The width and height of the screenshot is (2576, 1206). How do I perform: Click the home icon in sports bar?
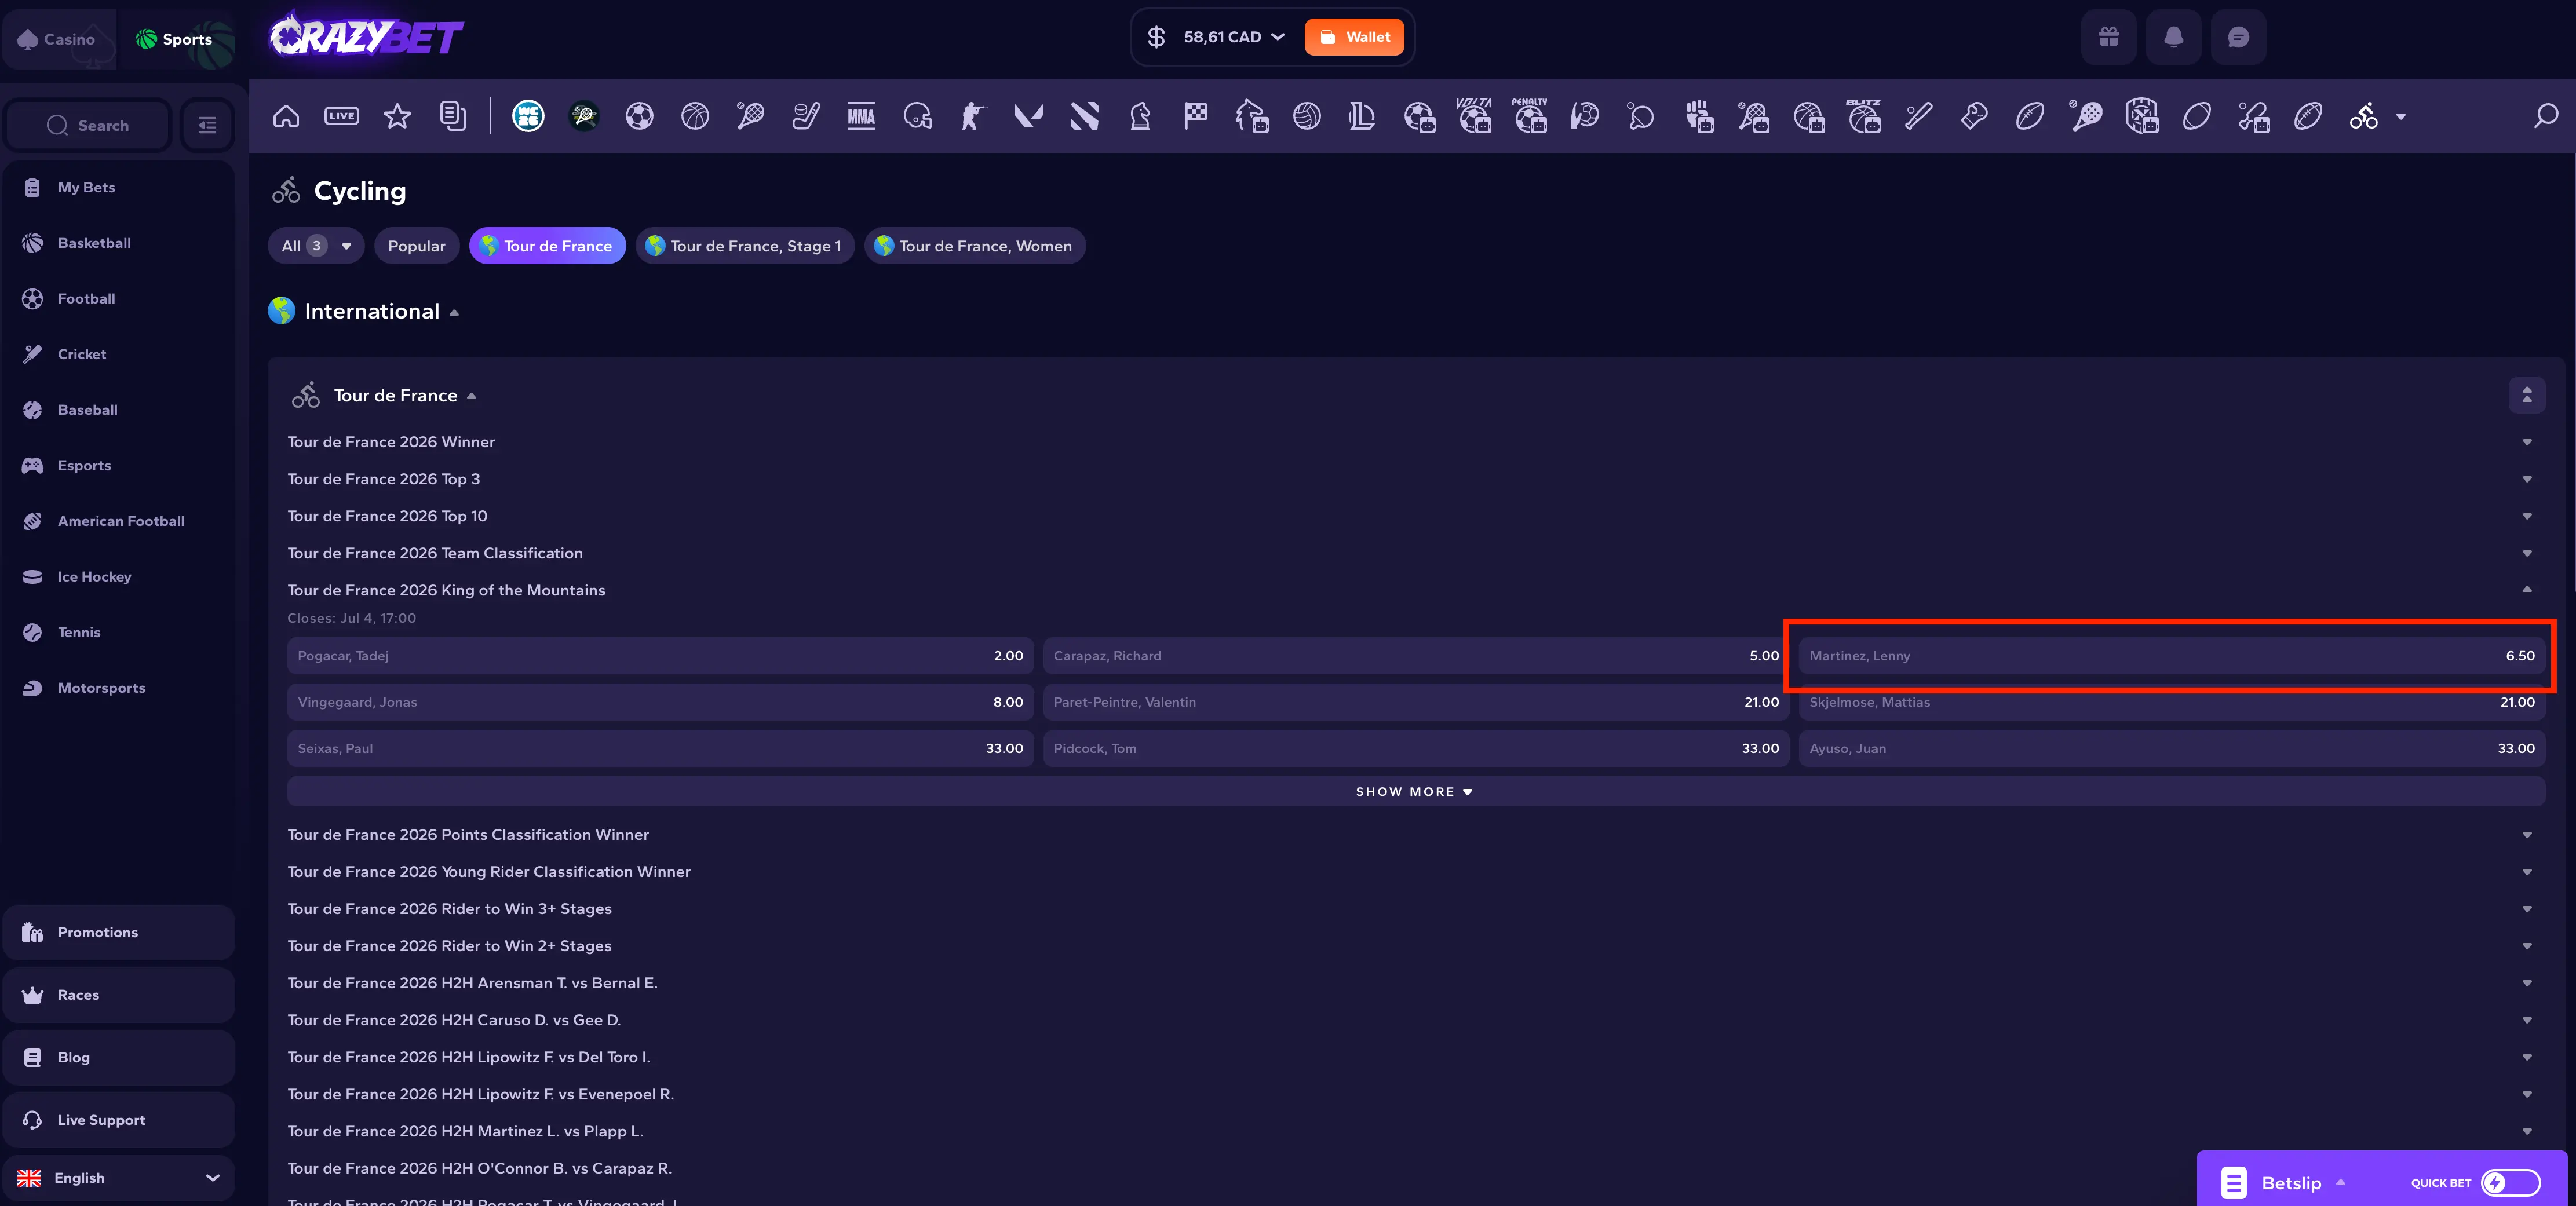(286, 116)
